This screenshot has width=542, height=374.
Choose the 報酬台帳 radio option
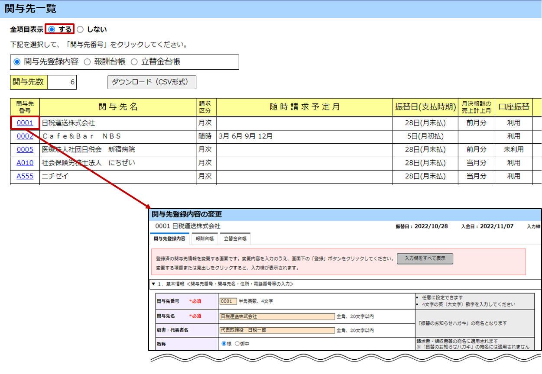coord(87,62)
